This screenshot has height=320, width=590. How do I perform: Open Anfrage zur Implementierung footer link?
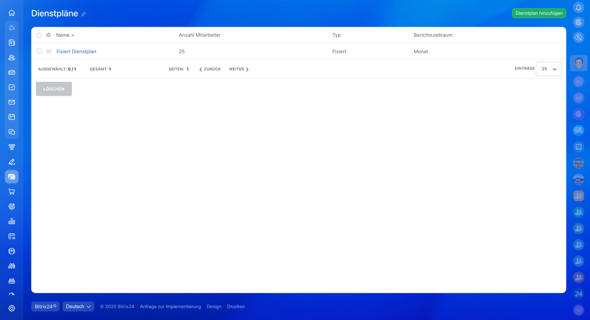(171, 307)
